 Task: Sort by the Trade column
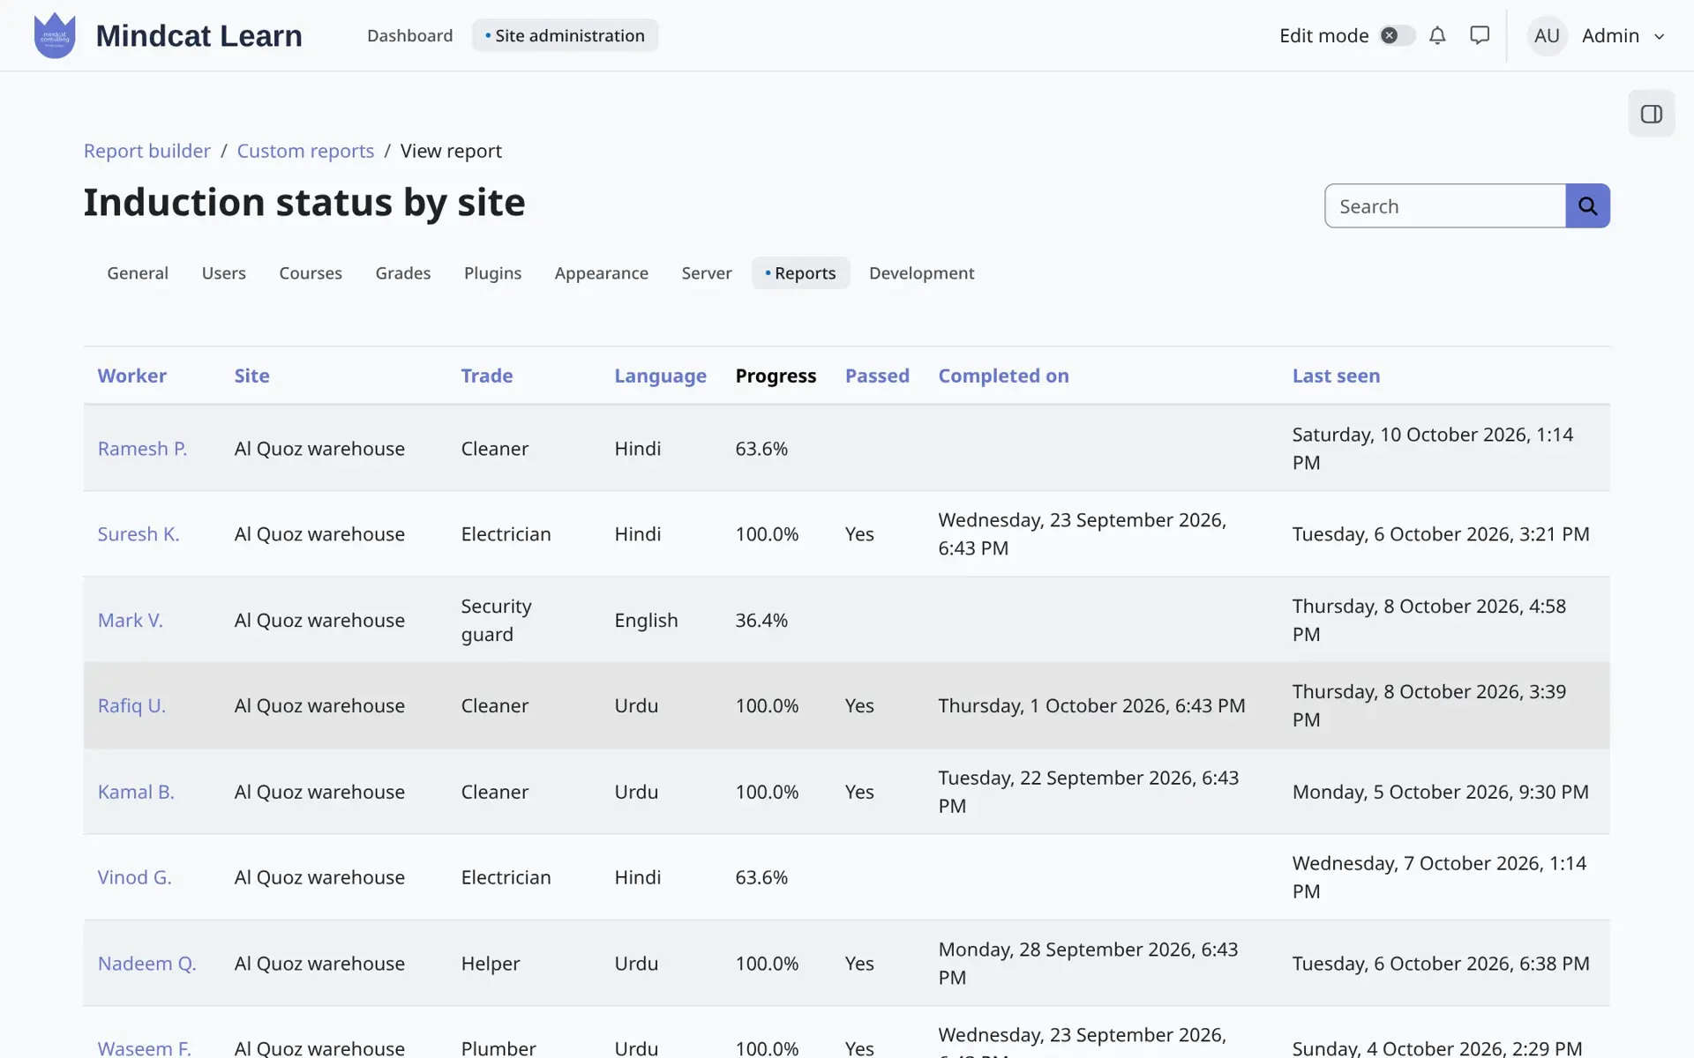[x=487, y=376]
